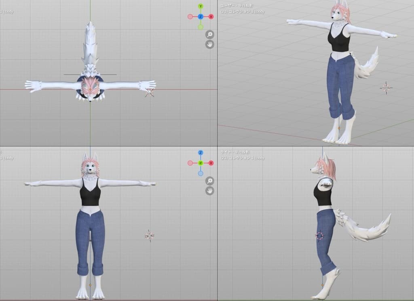
Task: Click green Y center in front-view gizmo
Action: coord(201,163)
